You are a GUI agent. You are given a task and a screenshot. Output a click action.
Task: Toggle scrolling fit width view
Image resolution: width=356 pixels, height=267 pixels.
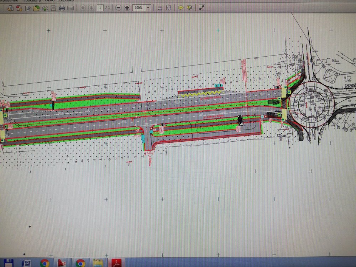tap(160, 7)
